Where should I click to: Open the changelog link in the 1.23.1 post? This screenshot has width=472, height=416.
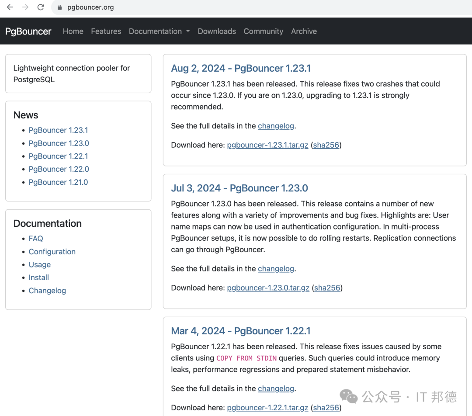[x=276, y=126]
